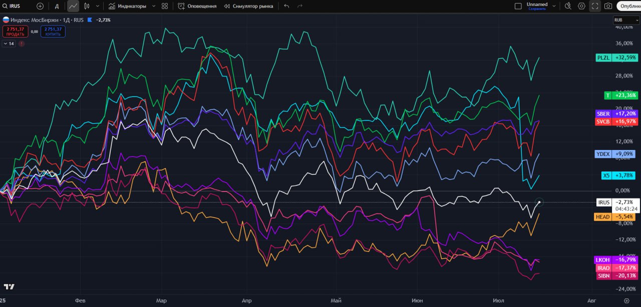Redo the last chart action
This screenshot has width=641, height=307.
click(299, 6)
